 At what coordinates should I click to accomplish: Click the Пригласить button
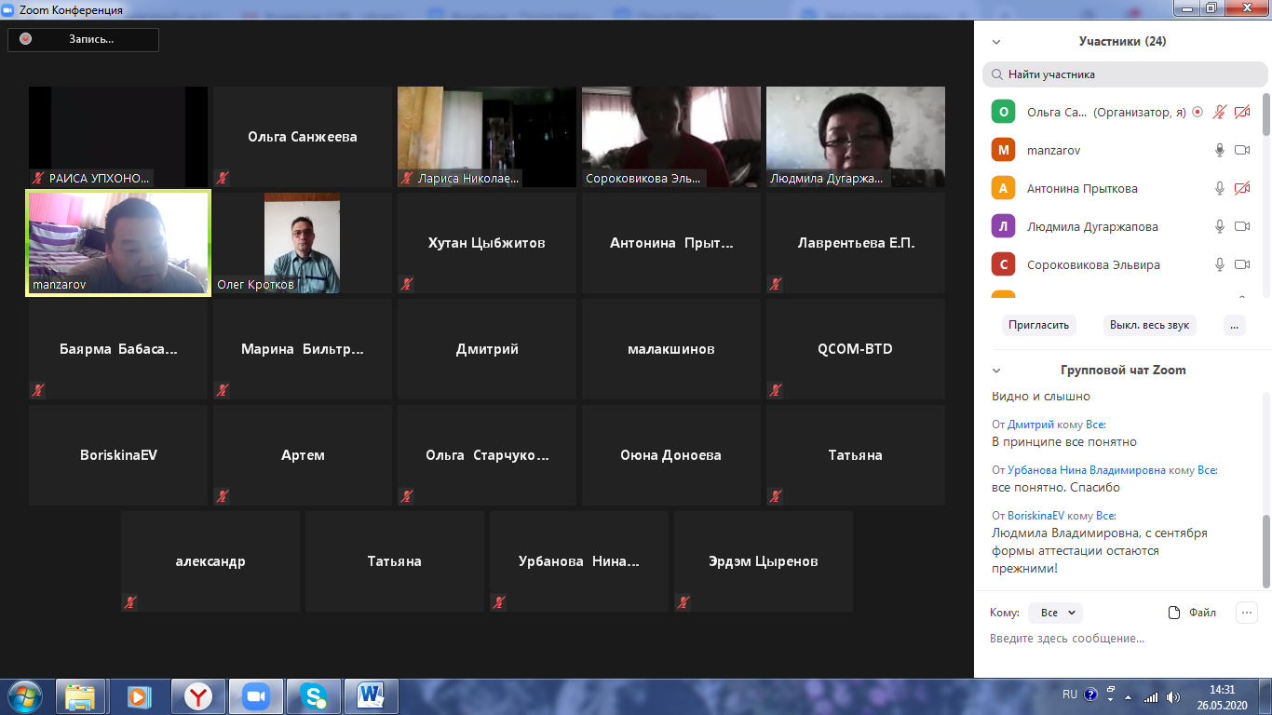point(1038,325)
